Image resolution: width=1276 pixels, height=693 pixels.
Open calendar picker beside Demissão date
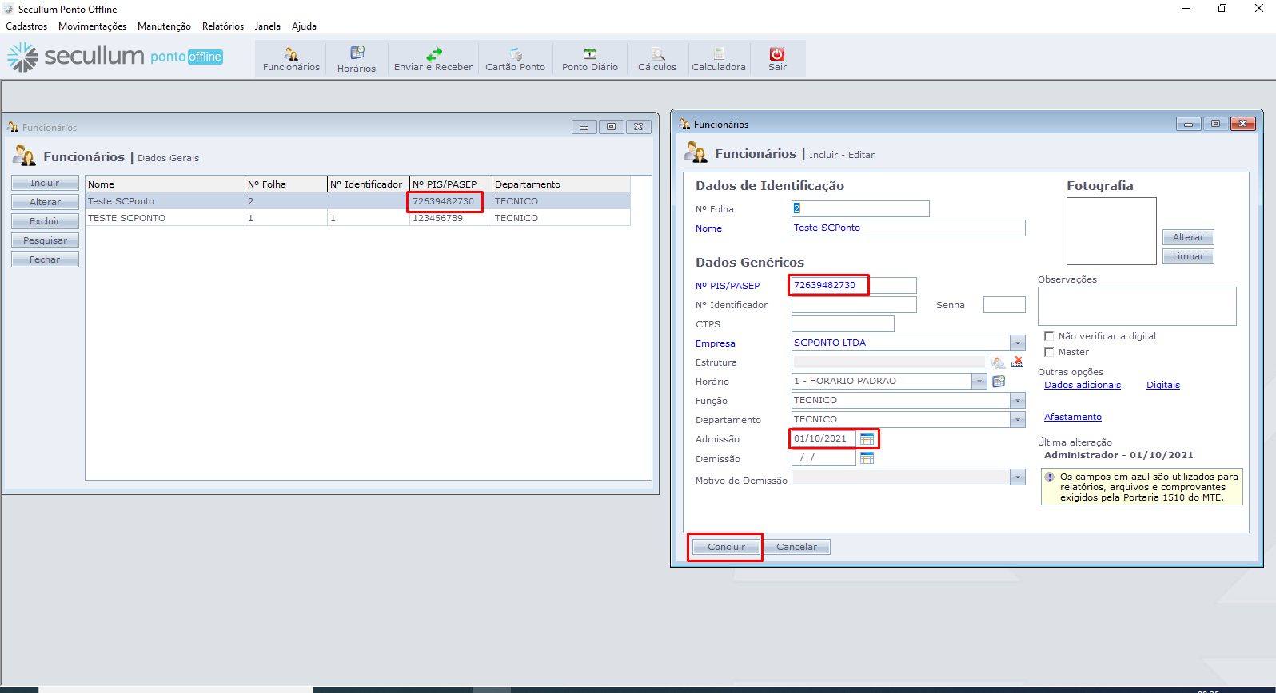pyautogui.click(x=867, y=458)
